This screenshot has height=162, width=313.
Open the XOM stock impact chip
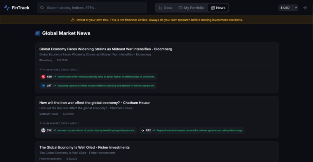pos(98,77)
